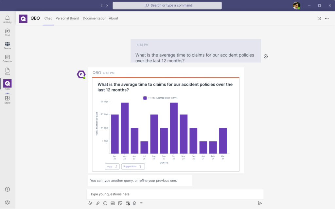Open Calendar from the left rail
Screen dimensions: 335x209
(x=7, y=58)
